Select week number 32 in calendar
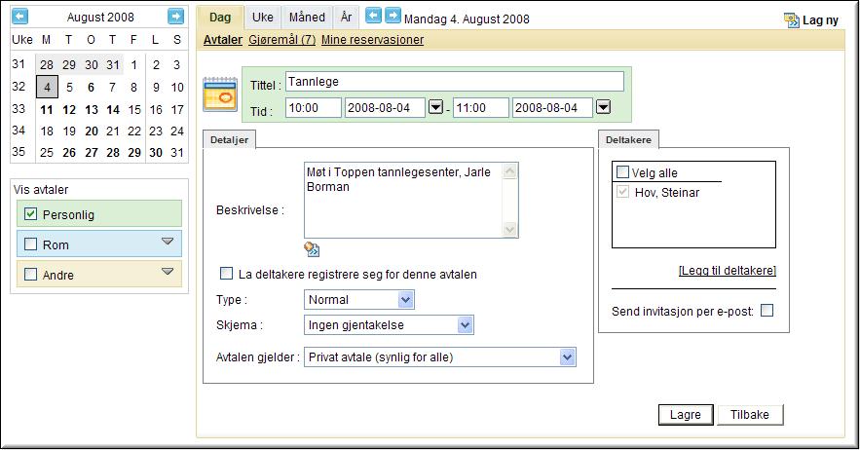The height and width of the screenshot is (450, 860). (19, 86)
